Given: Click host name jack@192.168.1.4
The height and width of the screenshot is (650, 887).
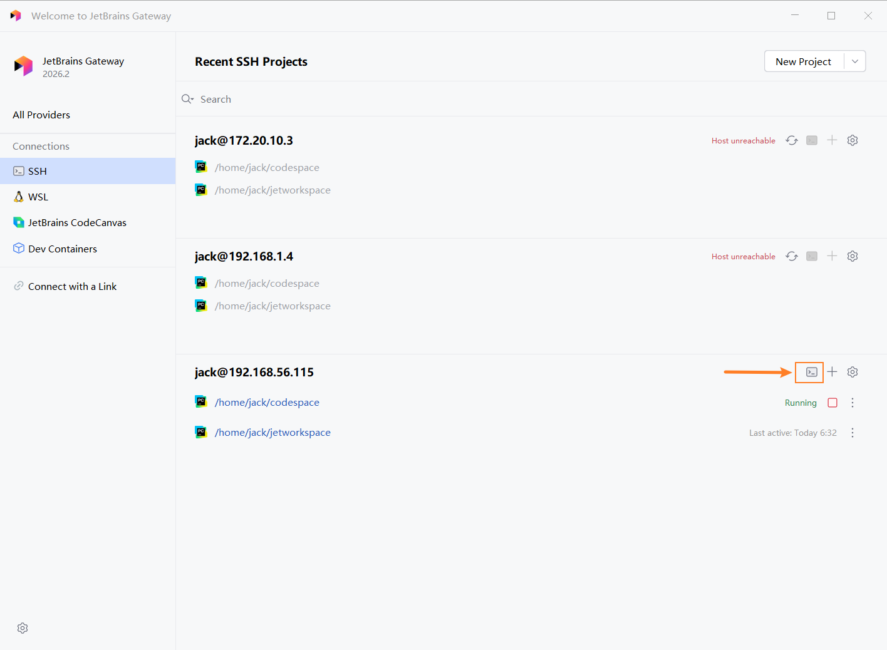Looking at the screenshot, I should 244,256.
